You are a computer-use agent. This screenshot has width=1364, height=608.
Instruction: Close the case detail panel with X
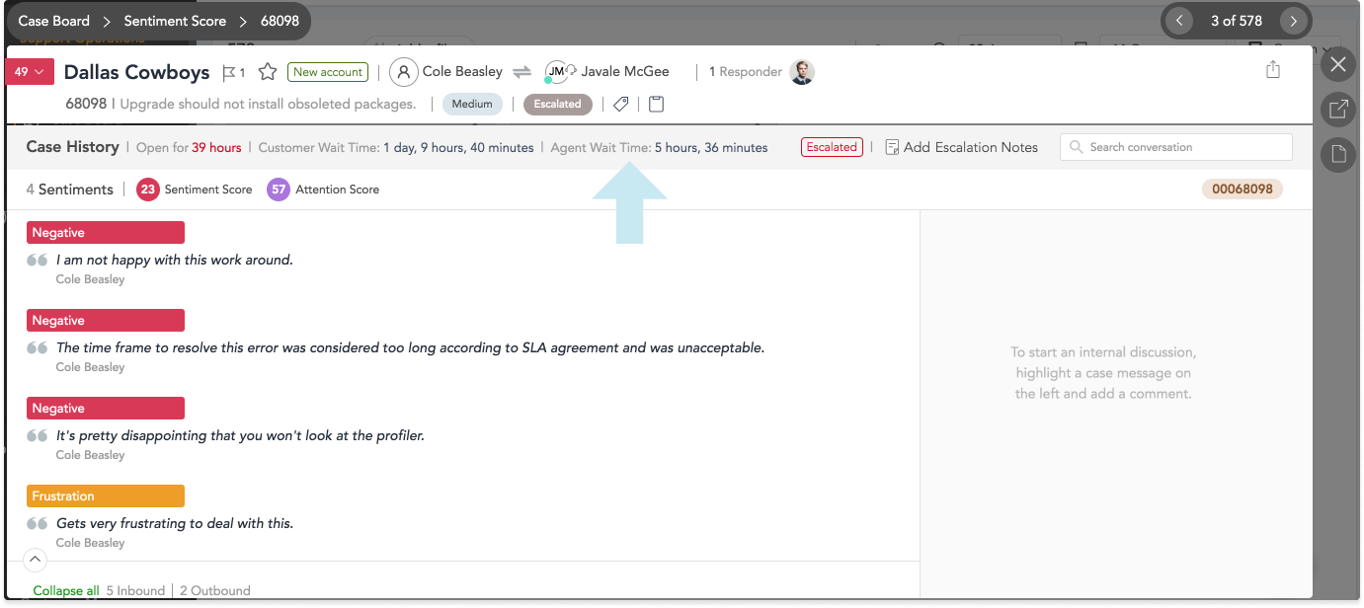point(1337,65)
